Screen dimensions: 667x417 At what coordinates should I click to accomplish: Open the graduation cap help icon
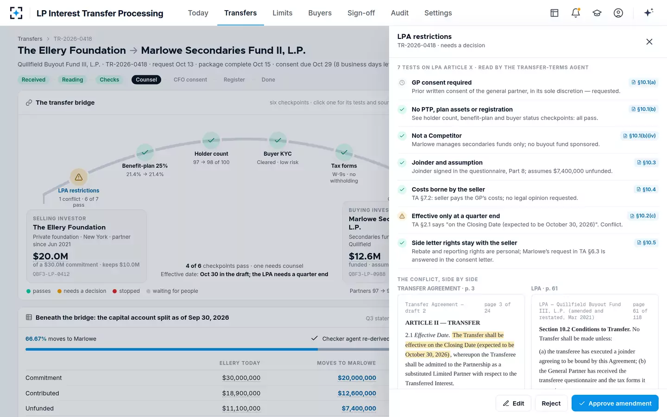click(597, 13)
